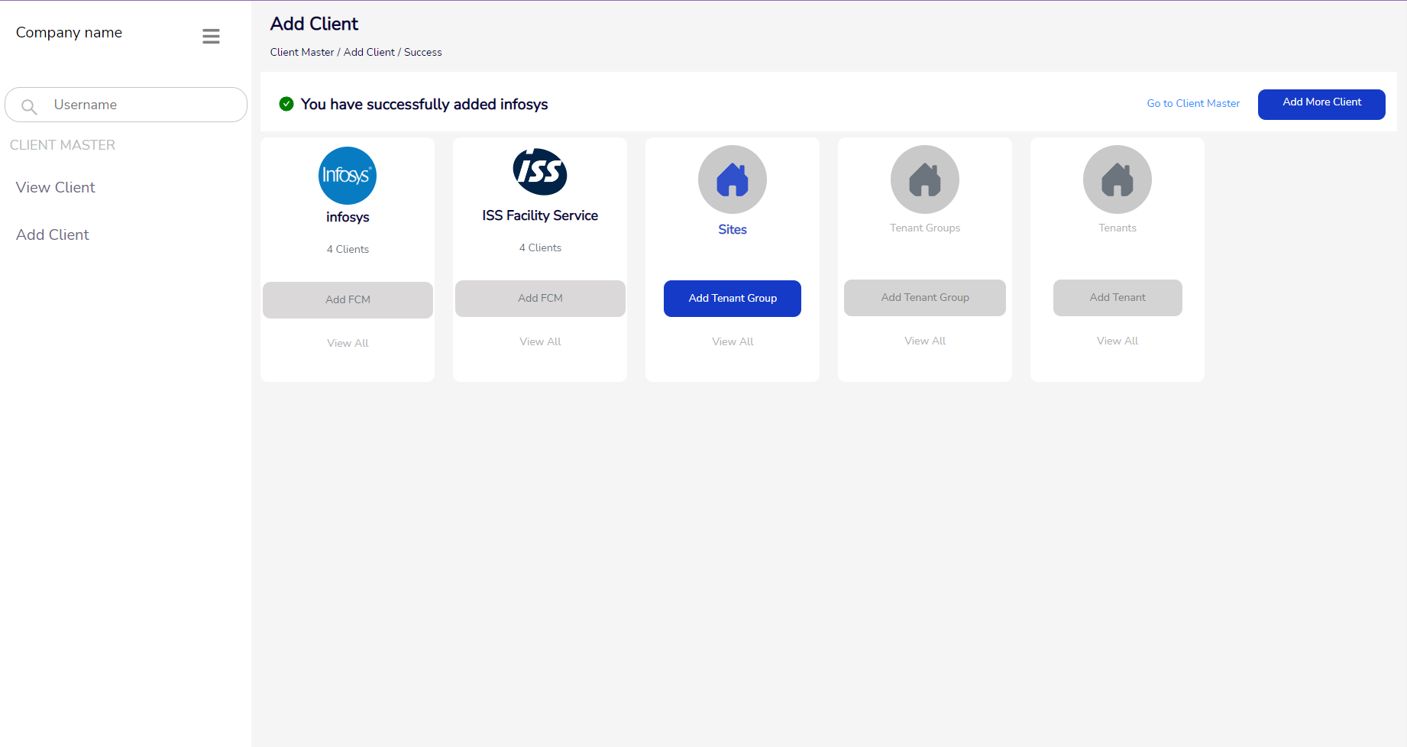Open the hamburger menu icon
The width and height of the screenshot is (1407, 747).
[x=211, y=36]
